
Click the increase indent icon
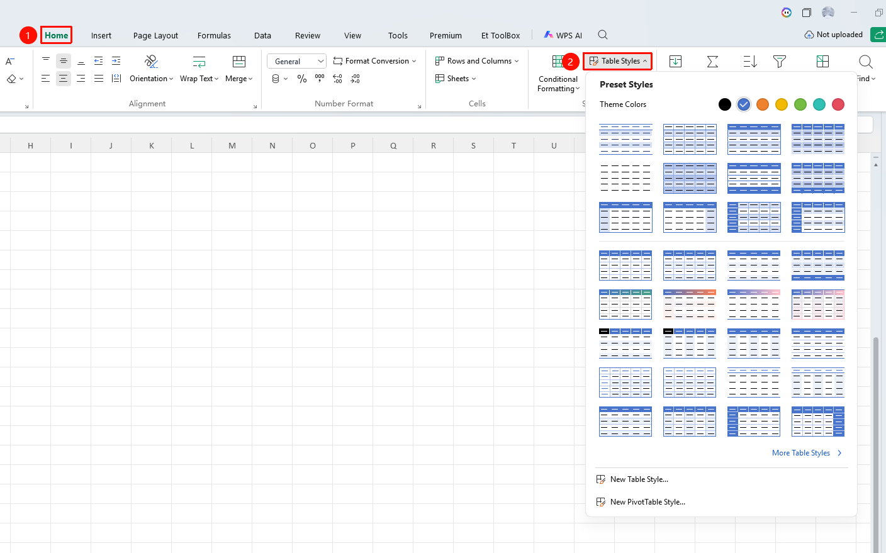point(116,61)
